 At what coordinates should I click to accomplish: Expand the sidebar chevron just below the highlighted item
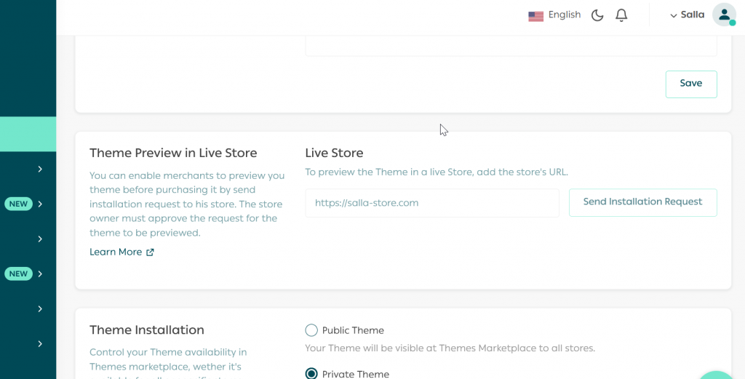pos(40,169)
